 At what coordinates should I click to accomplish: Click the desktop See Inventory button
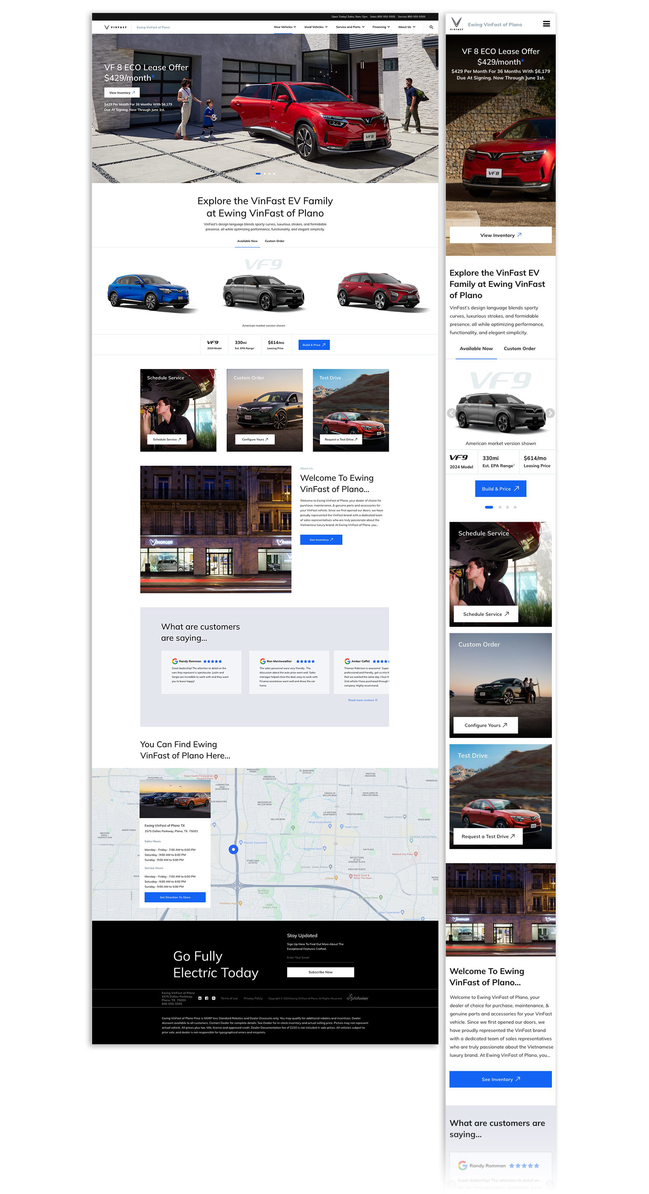pyautogui.click(x=321, y=540)
